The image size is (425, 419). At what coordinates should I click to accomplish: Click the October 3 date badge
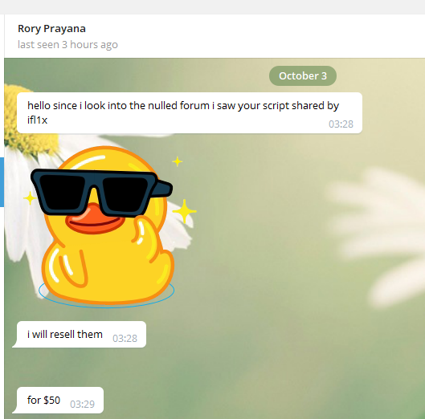click(x=303, y=75)
